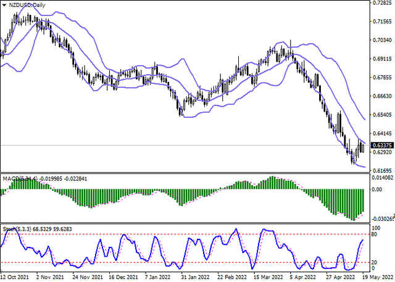395x282 pixels.
Task: Click the 0.70310 price axis label
Action: [x=381, y=41]
